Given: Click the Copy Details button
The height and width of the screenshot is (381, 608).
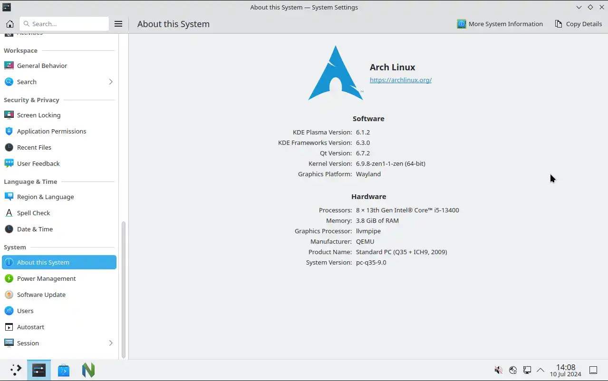Looking at the screenshot, I should tap(578, 24).
